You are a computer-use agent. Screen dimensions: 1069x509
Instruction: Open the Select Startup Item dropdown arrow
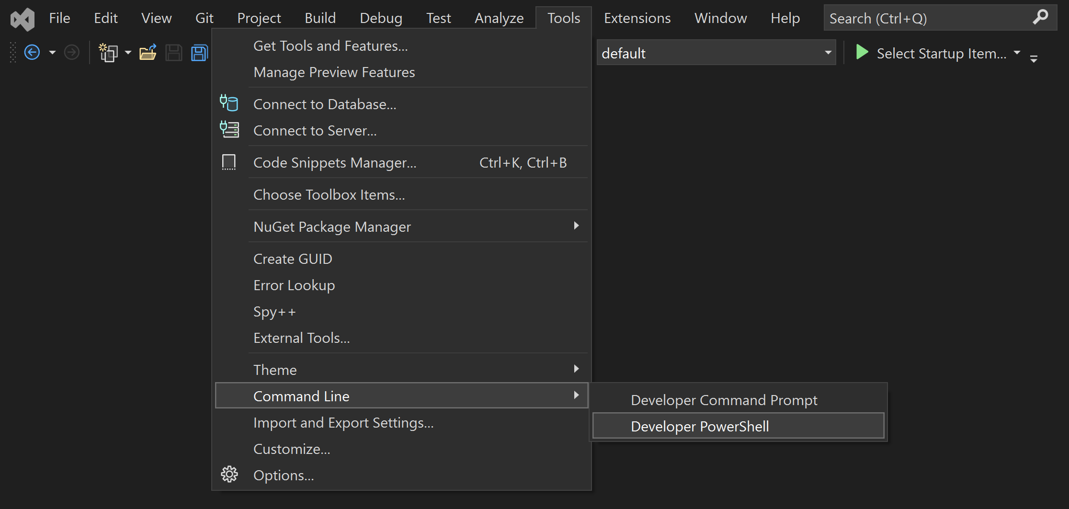click(1017, 54)
